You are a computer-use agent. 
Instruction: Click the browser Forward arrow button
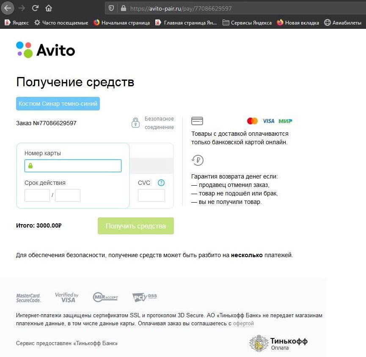pos(22,8)
